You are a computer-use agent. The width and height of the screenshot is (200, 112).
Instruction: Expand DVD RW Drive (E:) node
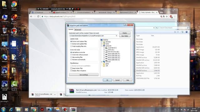tap(104, 52)
